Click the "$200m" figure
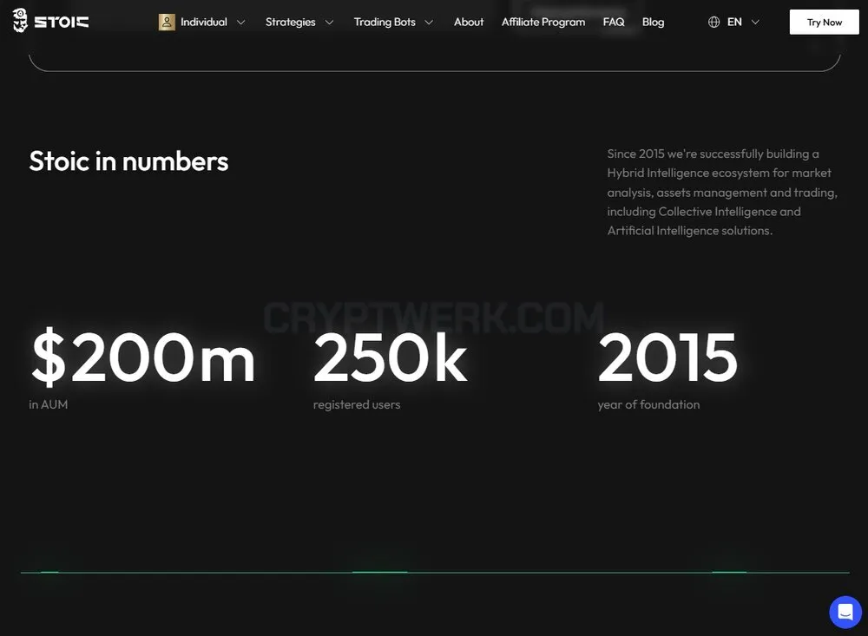Image resolution: width=868 pixels, height=636 pixels. (143, 357)
